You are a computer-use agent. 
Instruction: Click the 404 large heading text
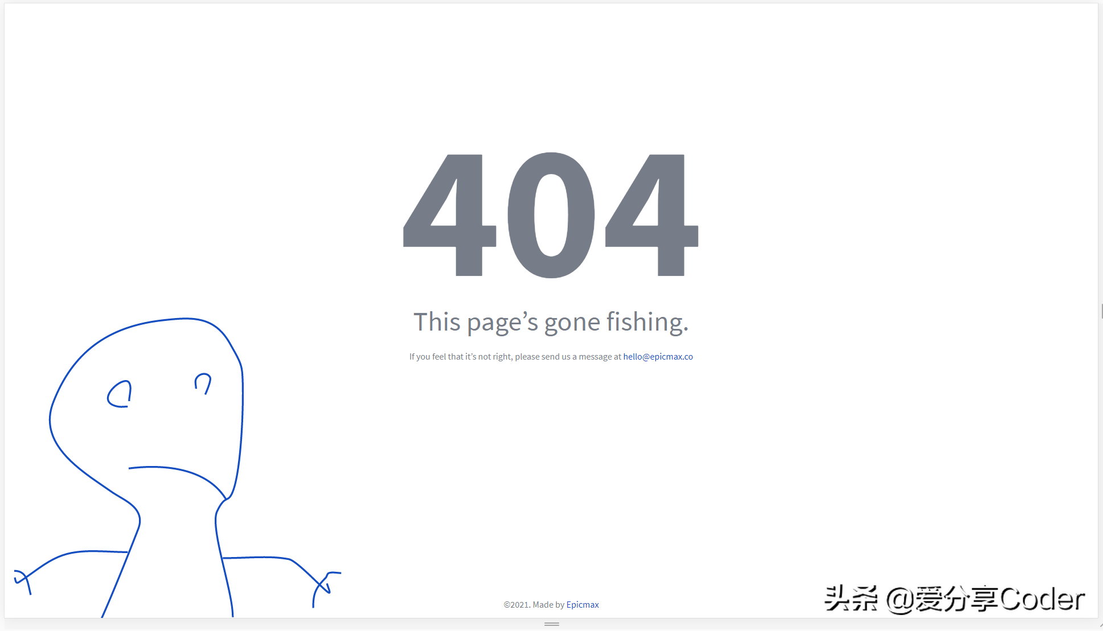551,211
